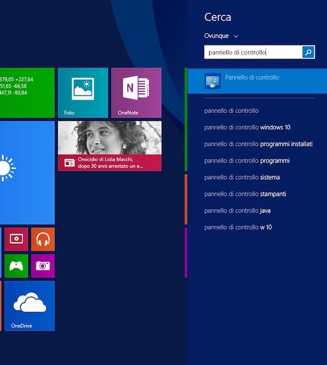
Task: Open the Foto app tile
Action: 83,93
